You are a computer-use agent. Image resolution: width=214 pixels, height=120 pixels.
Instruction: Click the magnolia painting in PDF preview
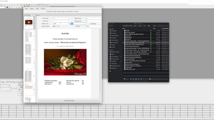click(x=65, y=62)
